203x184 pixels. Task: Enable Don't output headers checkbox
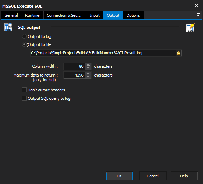24,90
